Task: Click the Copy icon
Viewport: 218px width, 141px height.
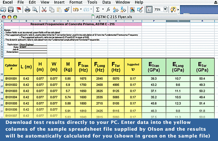Action: tap(52, 10)
